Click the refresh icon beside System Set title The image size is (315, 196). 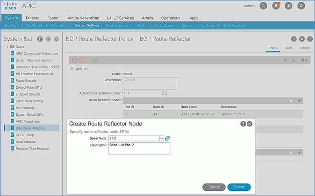[57, 39]
